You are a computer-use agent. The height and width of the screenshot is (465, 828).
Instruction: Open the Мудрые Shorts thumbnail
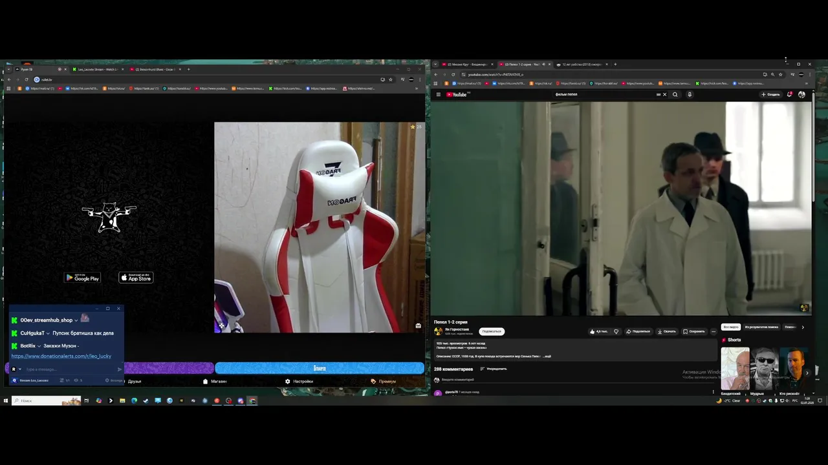(x=764, y=367)
